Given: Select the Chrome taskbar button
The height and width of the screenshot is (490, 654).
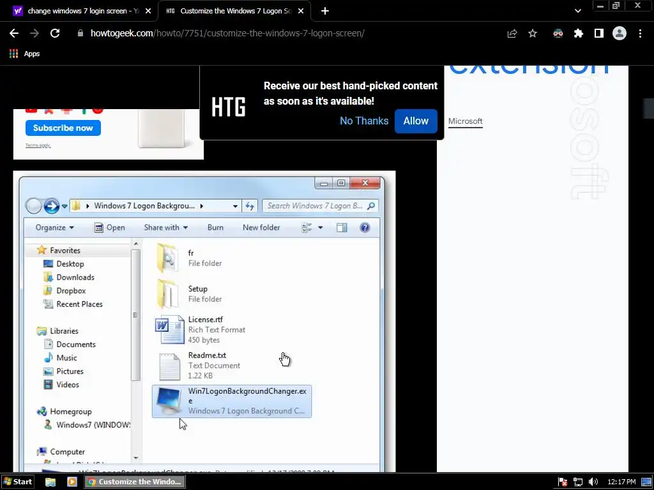Looking at the screenshot, I should (135, 482).
